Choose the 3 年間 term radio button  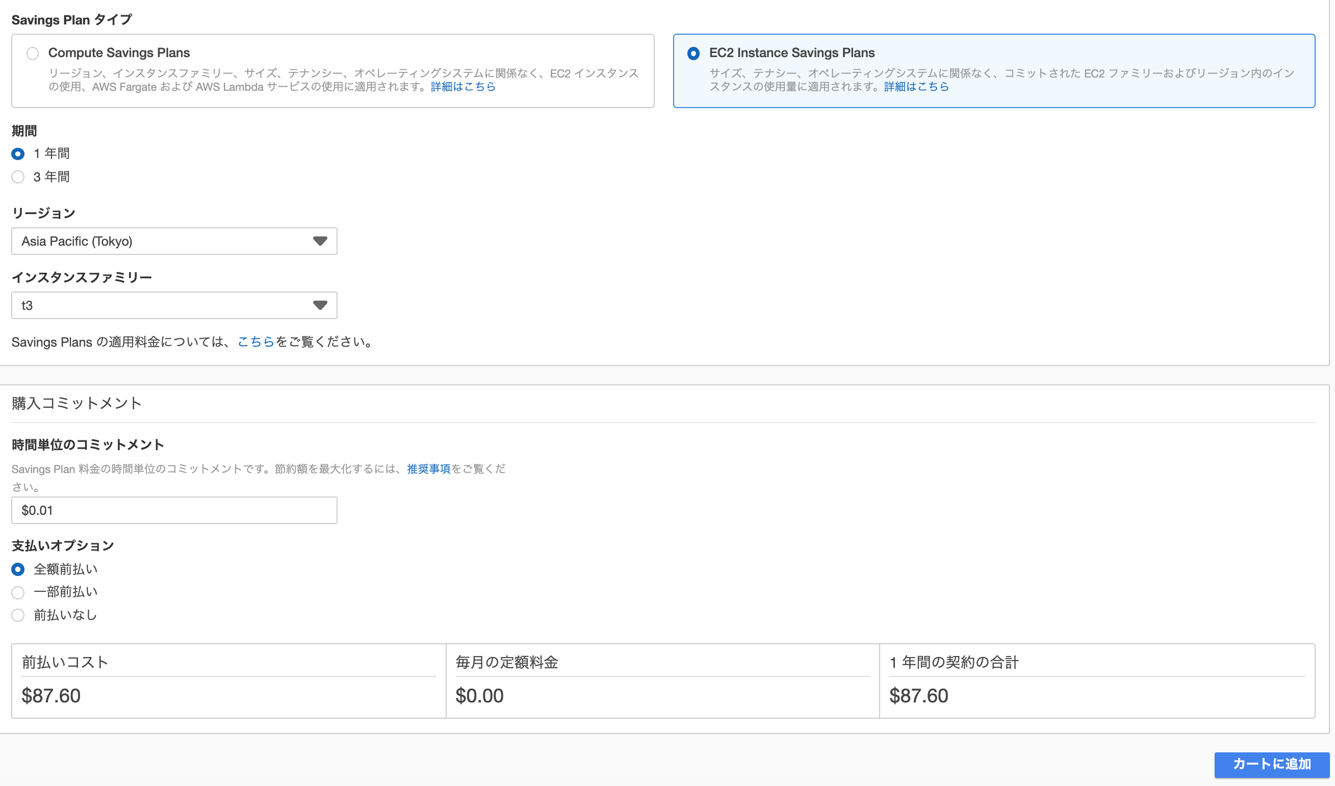click(x=18, y=177)
